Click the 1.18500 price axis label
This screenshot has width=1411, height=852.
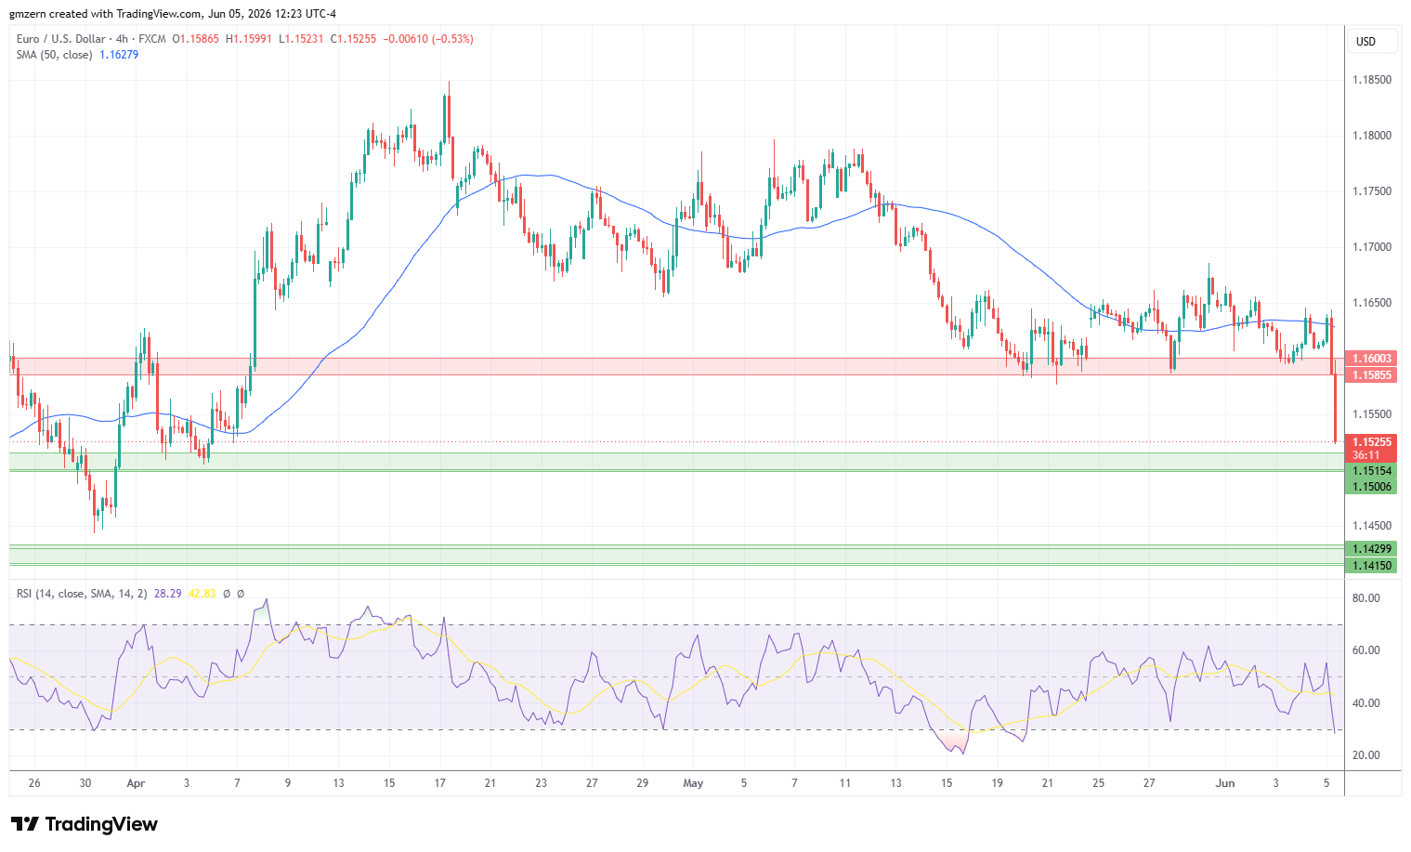pyautogui.click(x=1372, y=80)
